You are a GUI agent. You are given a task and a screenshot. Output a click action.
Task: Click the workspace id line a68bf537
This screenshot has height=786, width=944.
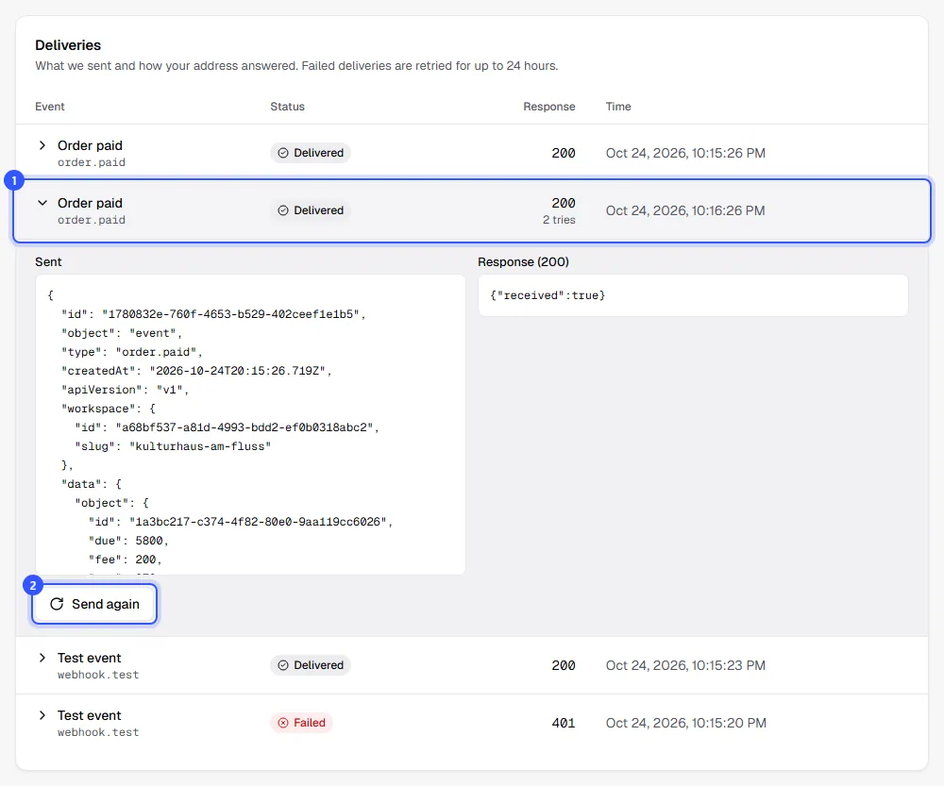coord(227,427)
